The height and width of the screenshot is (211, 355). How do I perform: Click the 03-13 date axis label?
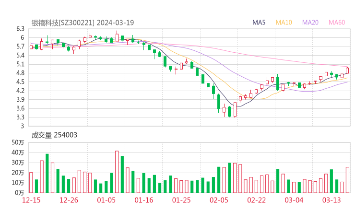[331, 200]
